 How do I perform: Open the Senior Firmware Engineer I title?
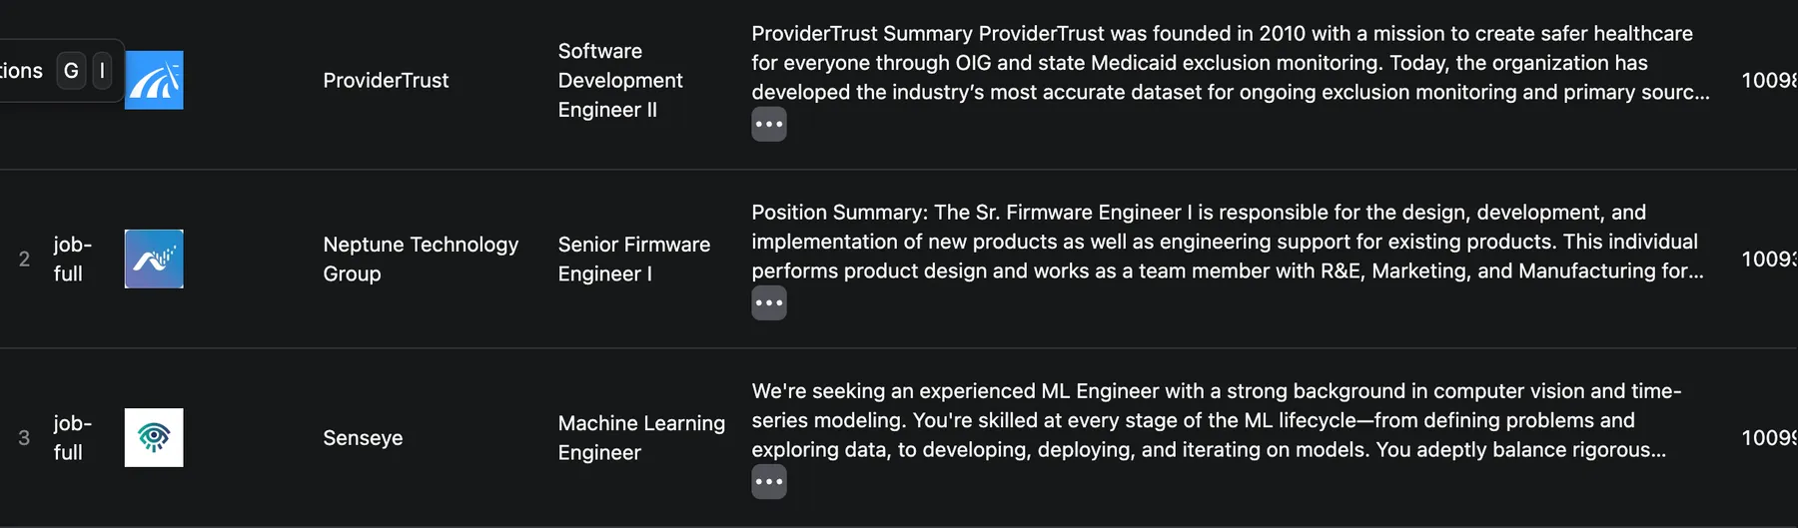click(633, 259)
